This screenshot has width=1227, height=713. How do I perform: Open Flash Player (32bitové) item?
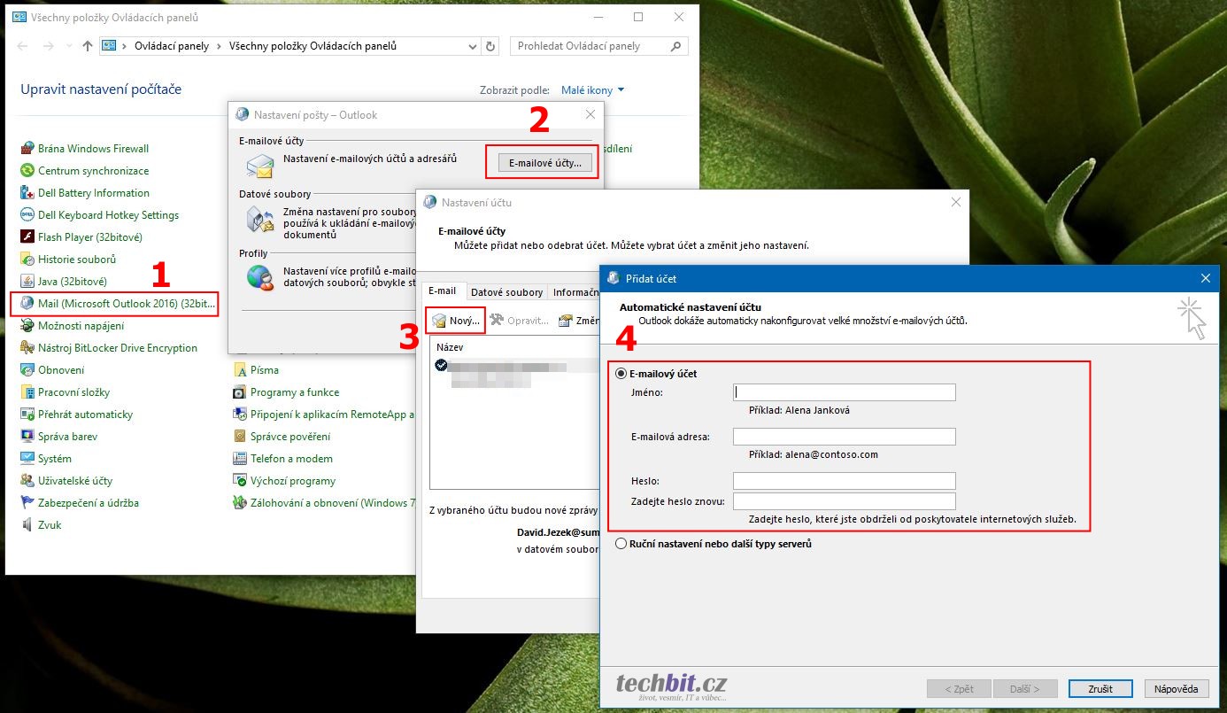point(89,237)
